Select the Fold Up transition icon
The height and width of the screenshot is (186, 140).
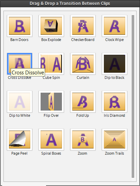(x=83, y=102)
